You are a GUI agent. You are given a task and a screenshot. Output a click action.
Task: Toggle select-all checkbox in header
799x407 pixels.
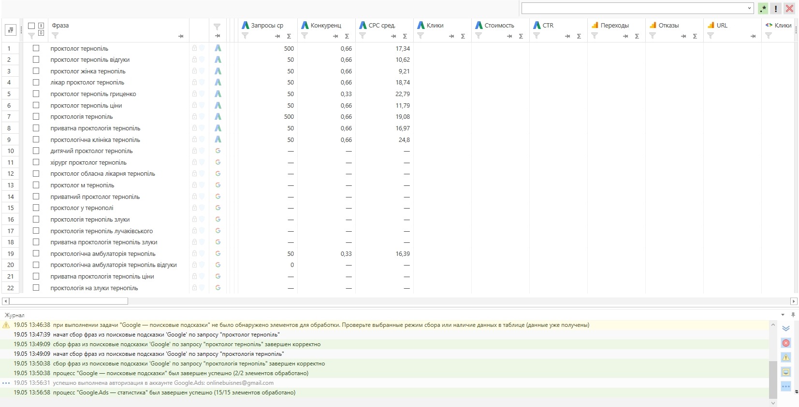point(31,26)
